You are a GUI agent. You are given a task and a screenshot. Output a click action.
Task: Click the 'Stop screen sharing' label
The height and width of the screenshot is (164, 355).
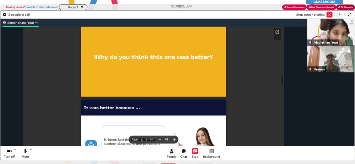[310, 15]
